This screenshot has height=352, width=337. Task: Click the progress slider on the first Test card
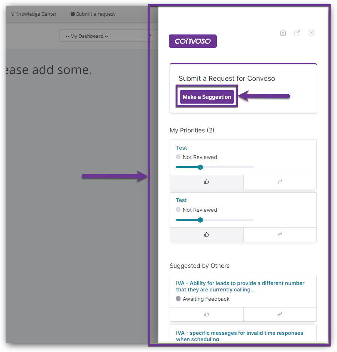[200, 167]
